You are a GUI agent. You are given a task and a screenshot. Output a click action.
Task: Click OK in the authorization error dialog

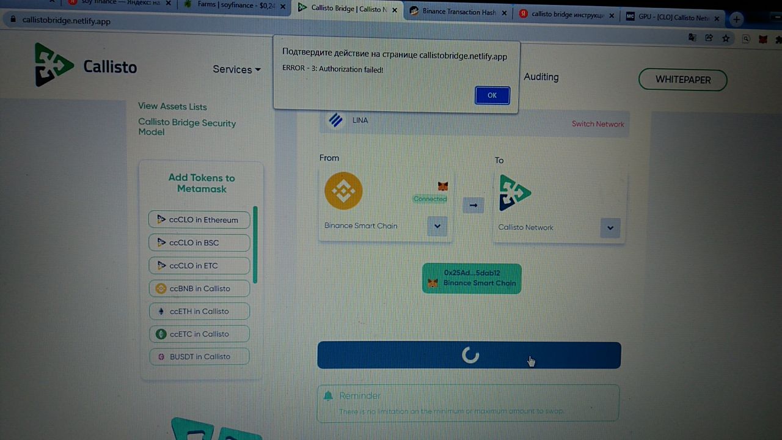(492, 95)
